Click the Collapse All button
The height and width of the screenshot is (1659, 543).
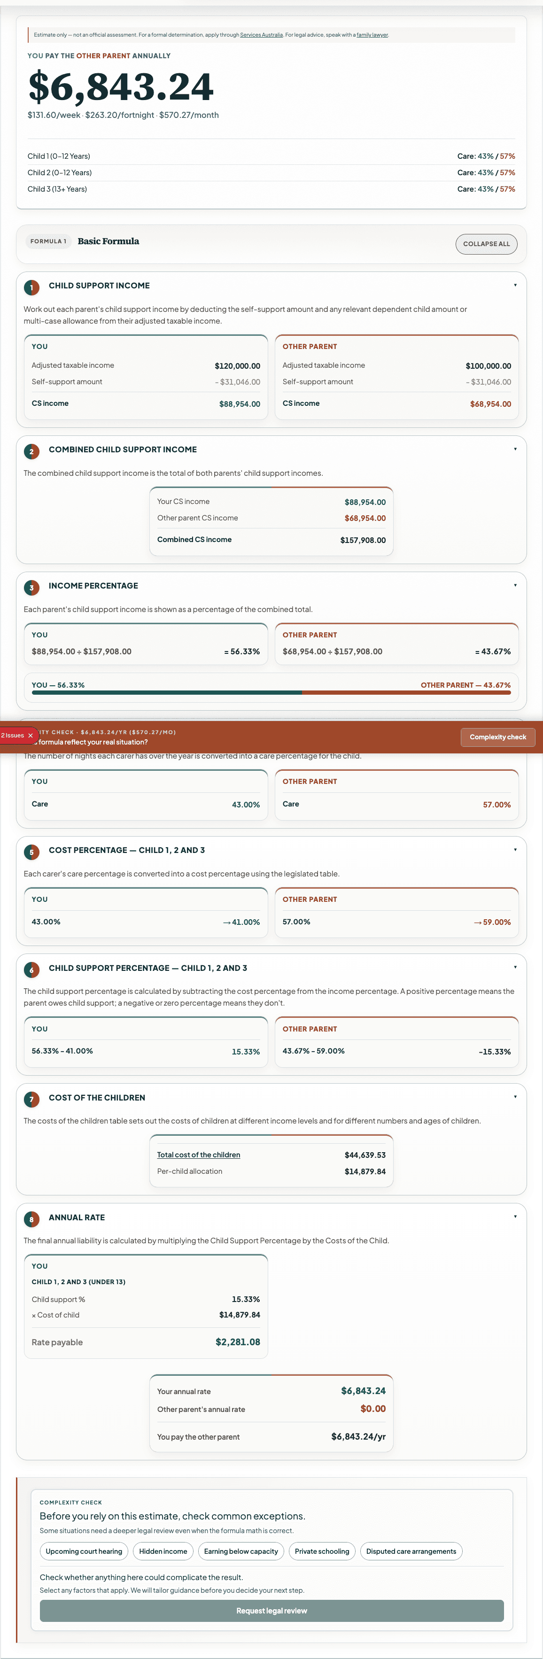[x=486, y=244]
